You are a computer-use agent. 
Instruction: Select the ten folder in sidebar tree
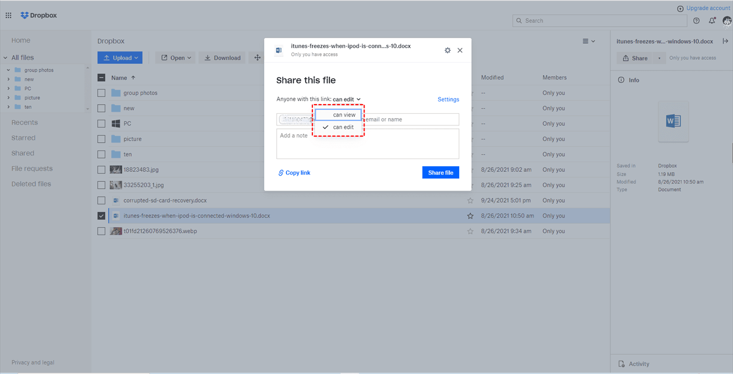[x=28, y=107]
